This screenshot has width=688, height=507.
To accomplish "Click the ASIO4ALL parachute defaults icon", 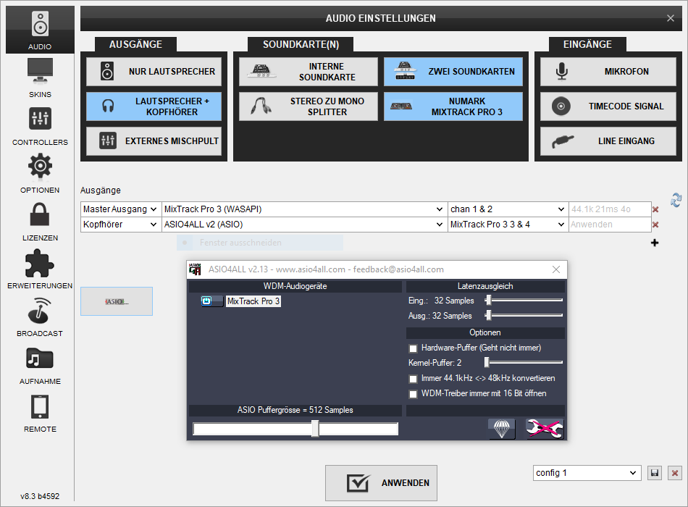I will click(502, 429).
